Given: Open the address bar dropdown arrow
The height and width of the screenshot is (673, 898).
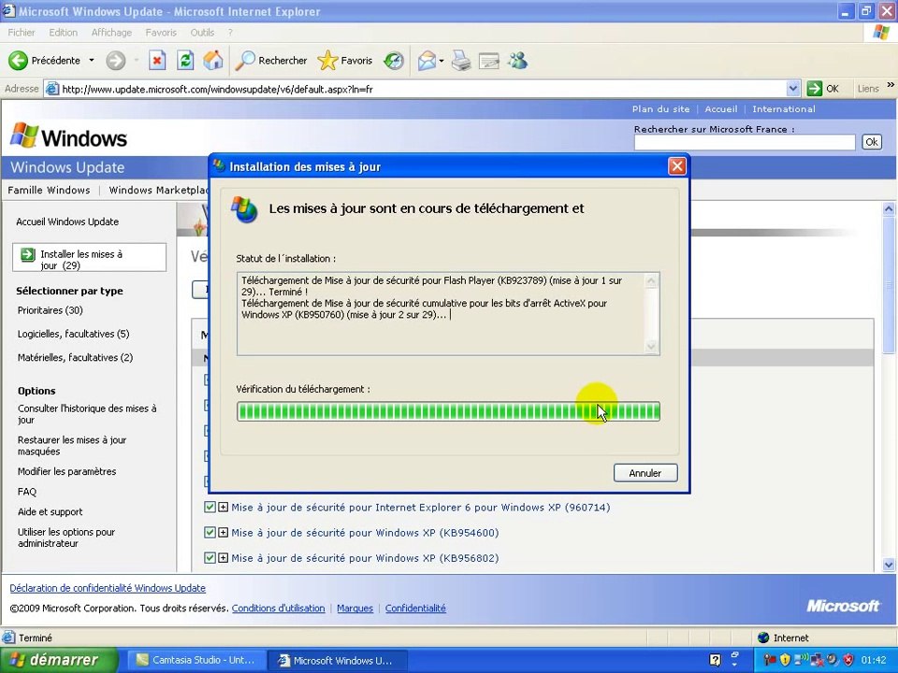Looking at the screenshot, I should pyautogui.click(x=792, y=89).
